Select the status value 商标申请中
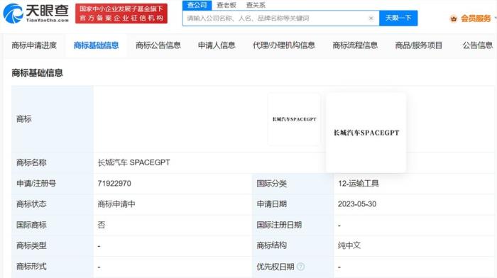 point(116,204)
